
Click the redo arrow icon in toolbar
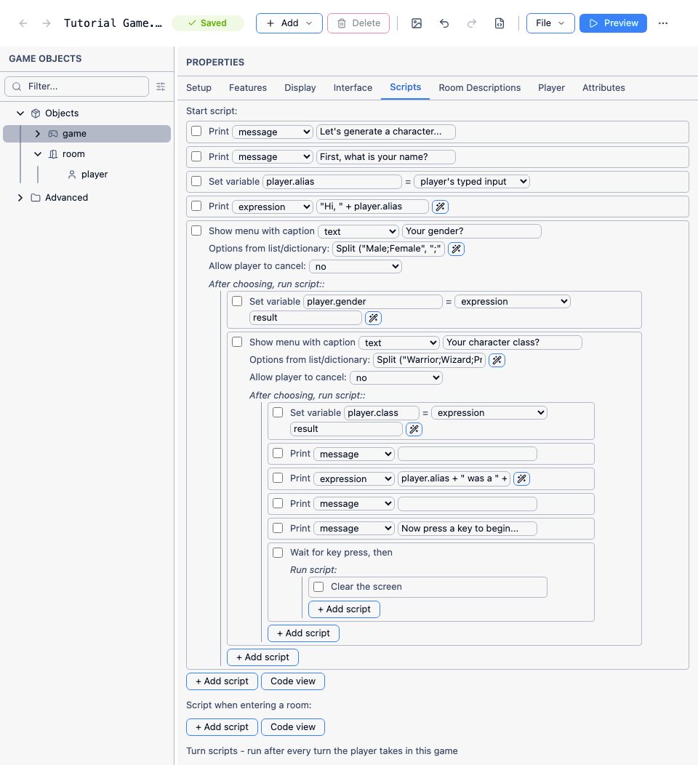pos(471,23)
